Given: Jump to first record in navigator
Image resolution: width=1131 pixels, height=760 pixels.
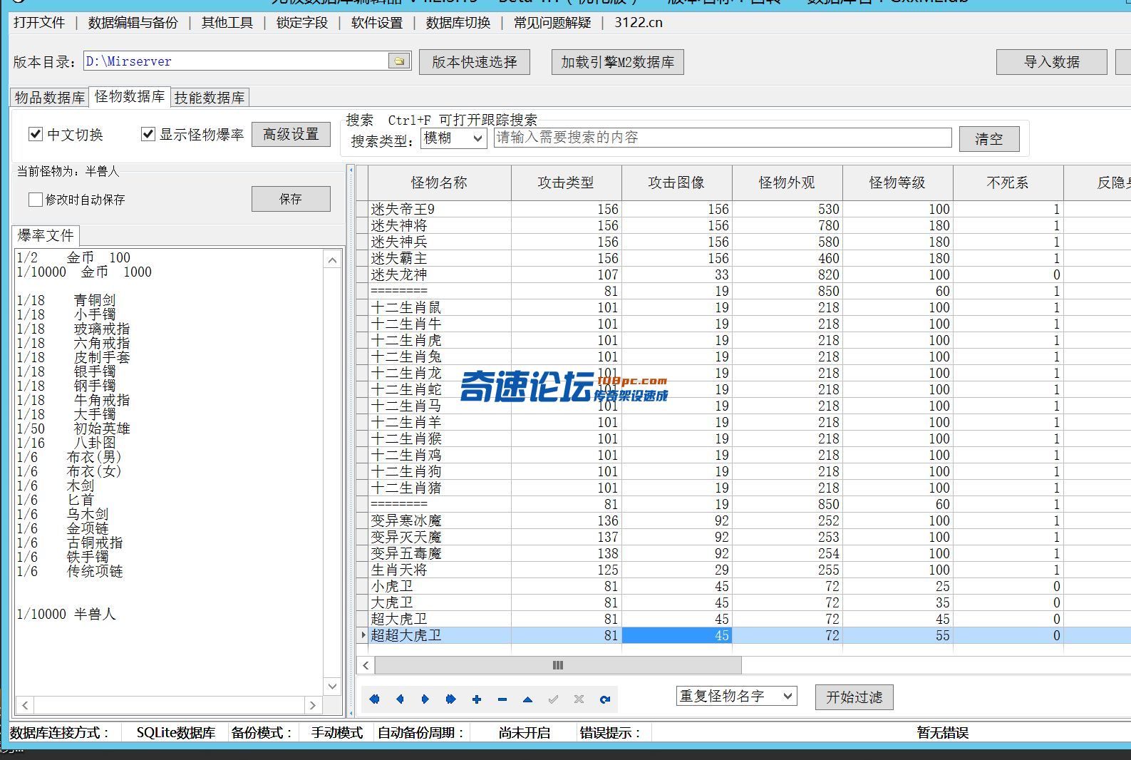Looking at the screenshot, I should coord(374,699).
